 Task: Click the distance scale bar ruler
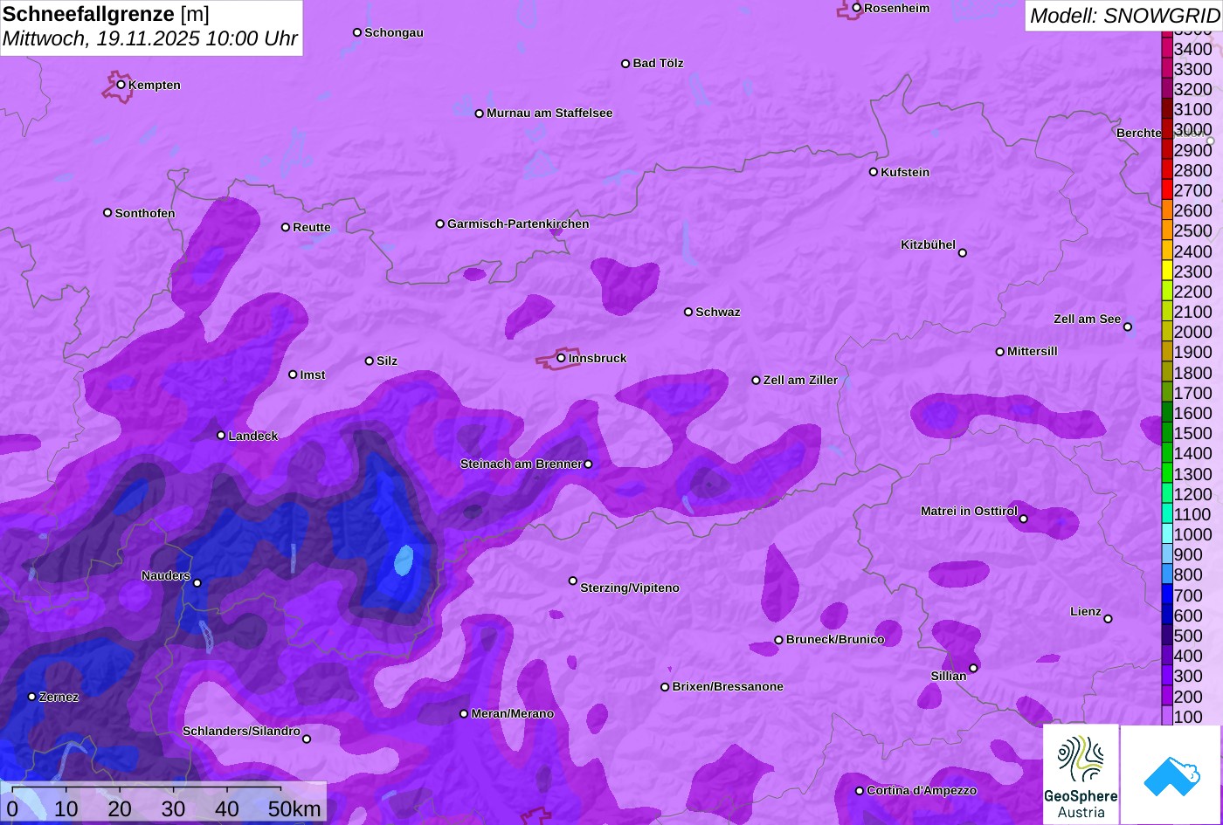coord(146,790)
